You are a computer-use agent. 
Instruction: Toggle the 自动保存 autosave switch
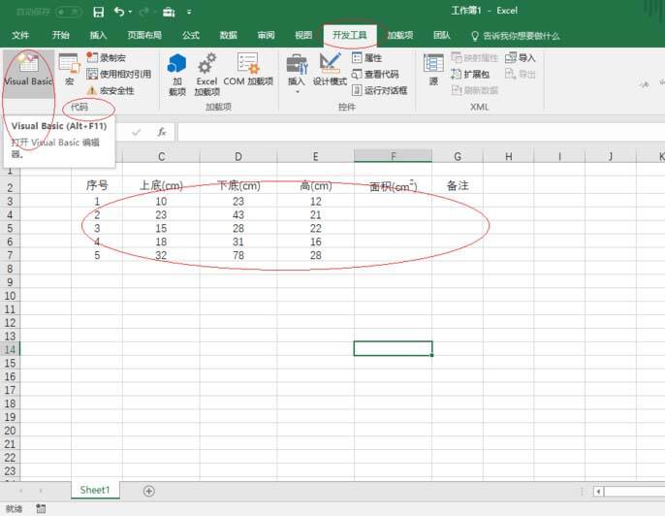click(x=69, y=12)
